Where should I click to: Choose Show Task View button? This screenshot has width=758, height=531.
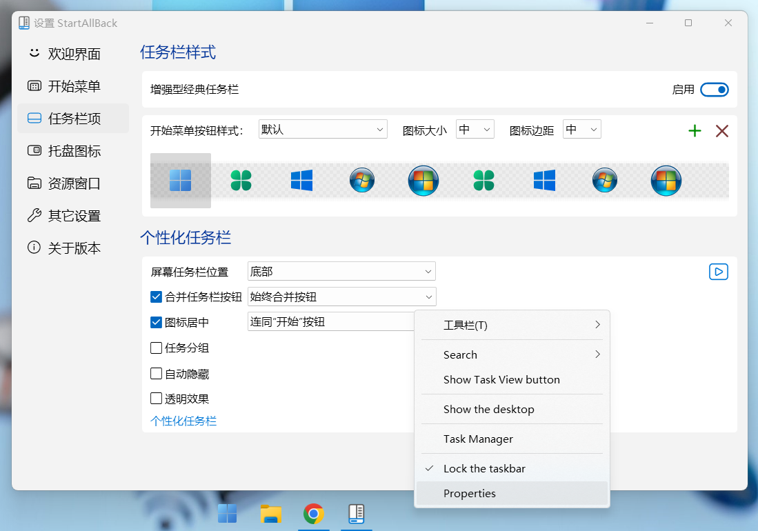click(x=512, y=380)
